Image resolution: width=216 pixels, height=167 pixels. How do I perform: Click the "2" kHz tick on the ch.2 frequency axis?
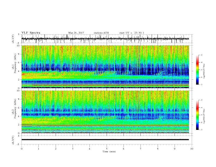pos(19,125)
